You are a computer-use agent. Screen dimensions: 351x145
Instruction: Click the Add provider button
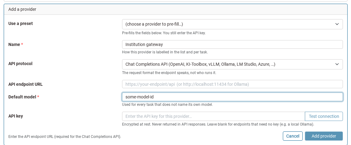(x=324, y=136)
